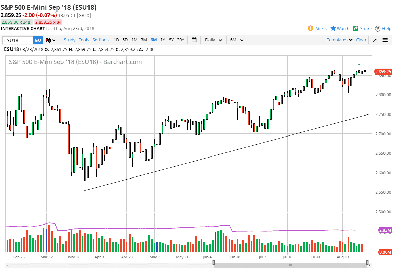This screenshot has height=272, width=395.
Task: Open the candlestick chart type selector
Action: point(51,40)
